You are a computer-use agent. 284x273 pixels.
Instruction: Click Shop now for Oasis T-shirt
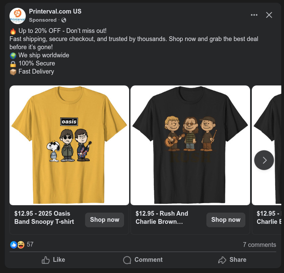click(x=104, y=220)
